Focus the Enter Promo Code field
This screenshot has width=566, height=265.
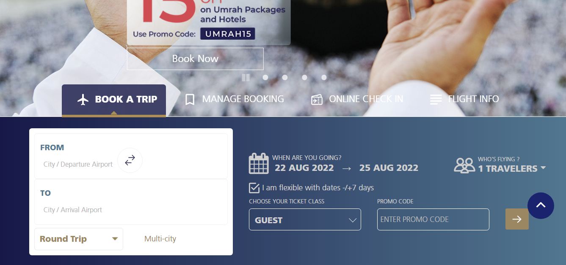point(433,219)
